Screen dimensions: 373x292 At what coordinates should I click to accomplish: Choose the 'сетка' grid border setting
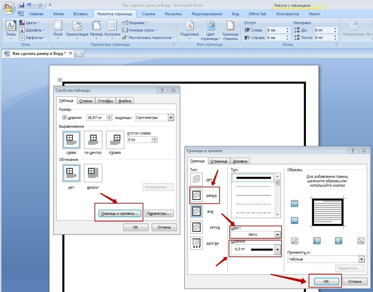coord(197,227)
